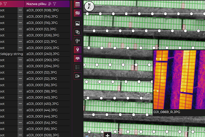205x137 pixels.
Task: Open the three-dots menu for aDJI_0001 (290).JPG
Action: tap(20, 60)
